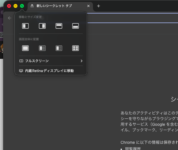Screen dimensions: 178x150
Task: Arrange left half and two quarters icon
Action: tap(59, 48)
